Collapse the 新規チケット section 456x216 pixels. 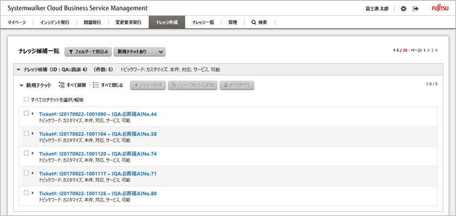point(21,85)
